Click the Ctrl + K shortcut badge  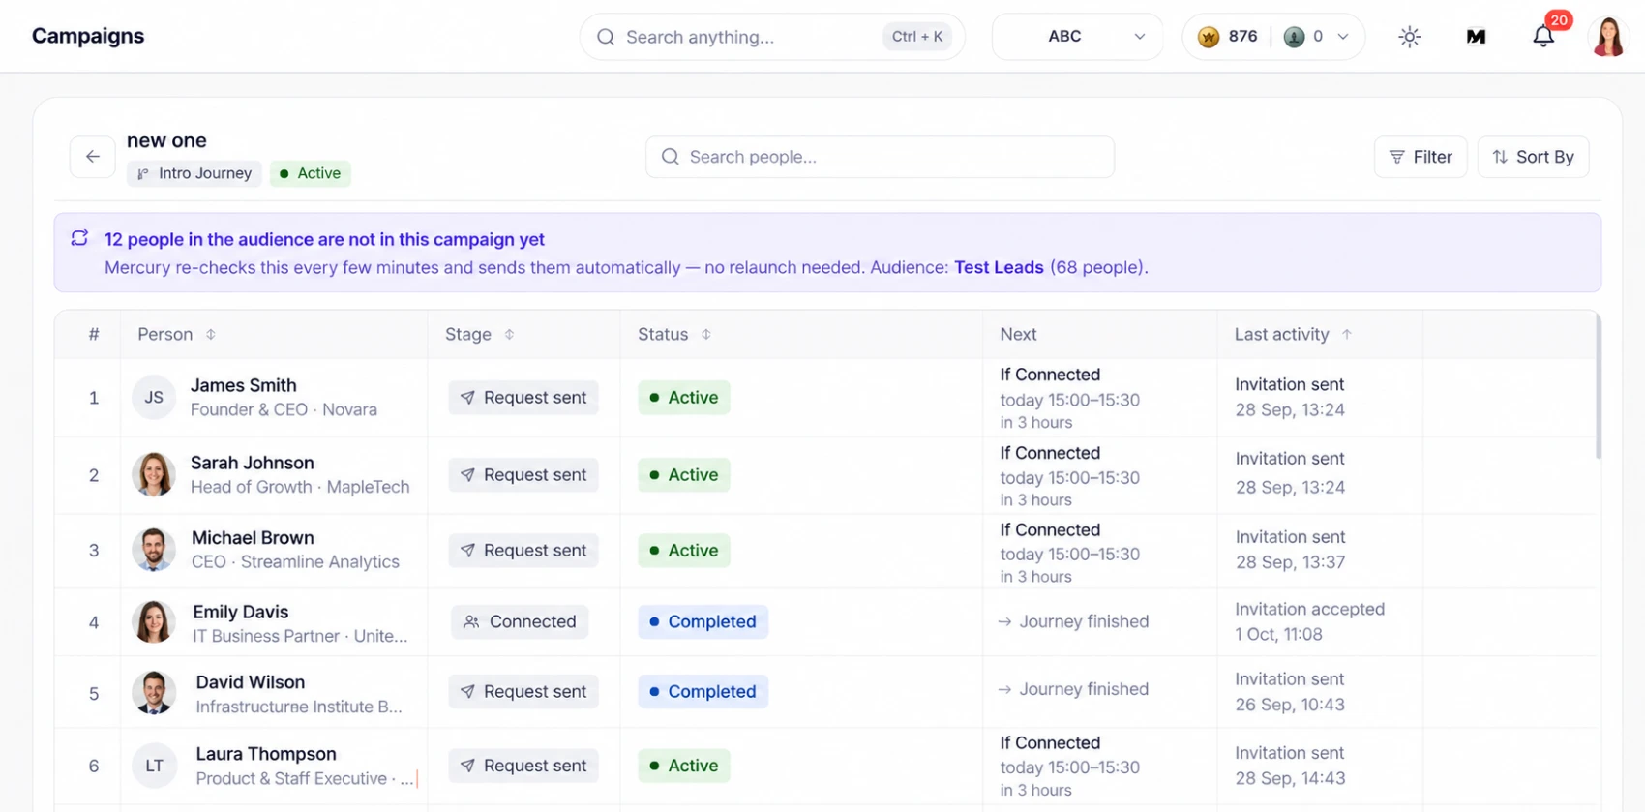[916, 37]
